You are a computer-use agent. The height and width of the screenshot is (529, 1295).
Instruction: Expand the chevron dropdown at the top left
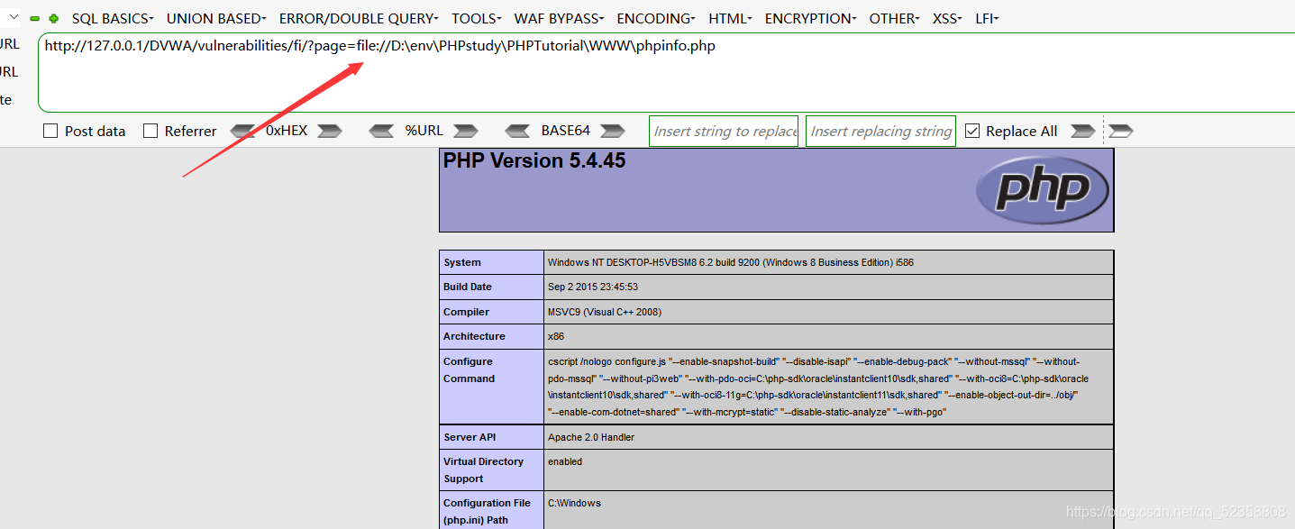pyautogui.click(x=13, y=15)
